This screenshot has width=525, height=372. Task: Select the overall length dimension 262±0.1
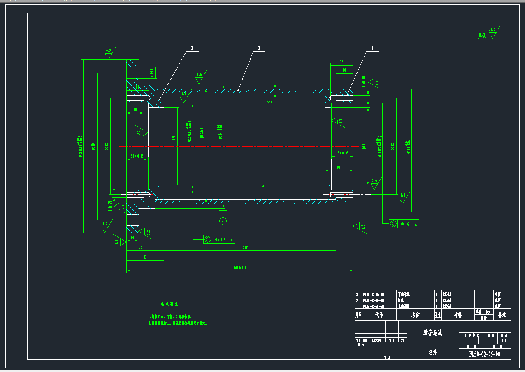(239, 268)
